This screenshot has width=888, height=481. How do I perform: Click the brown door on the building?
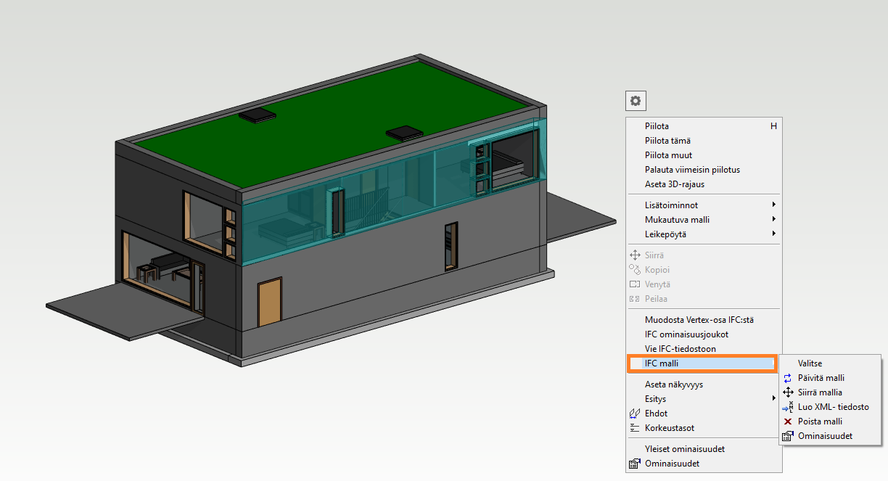pos(269,303)
